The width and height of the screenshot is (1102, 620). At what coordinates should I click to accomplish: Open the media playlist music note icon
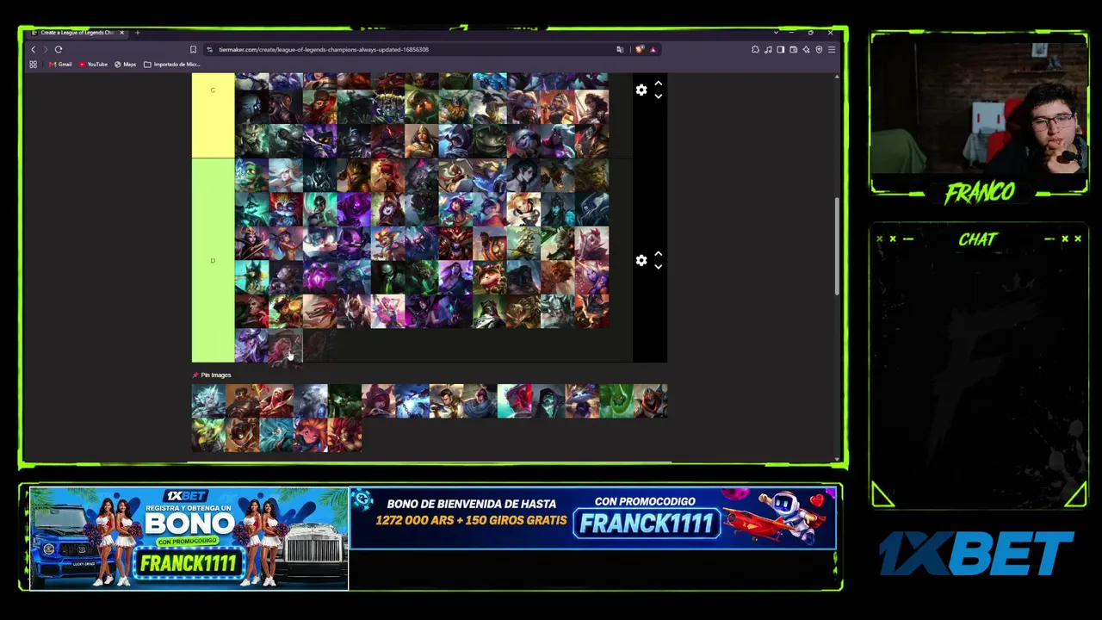tap(768, 49)
